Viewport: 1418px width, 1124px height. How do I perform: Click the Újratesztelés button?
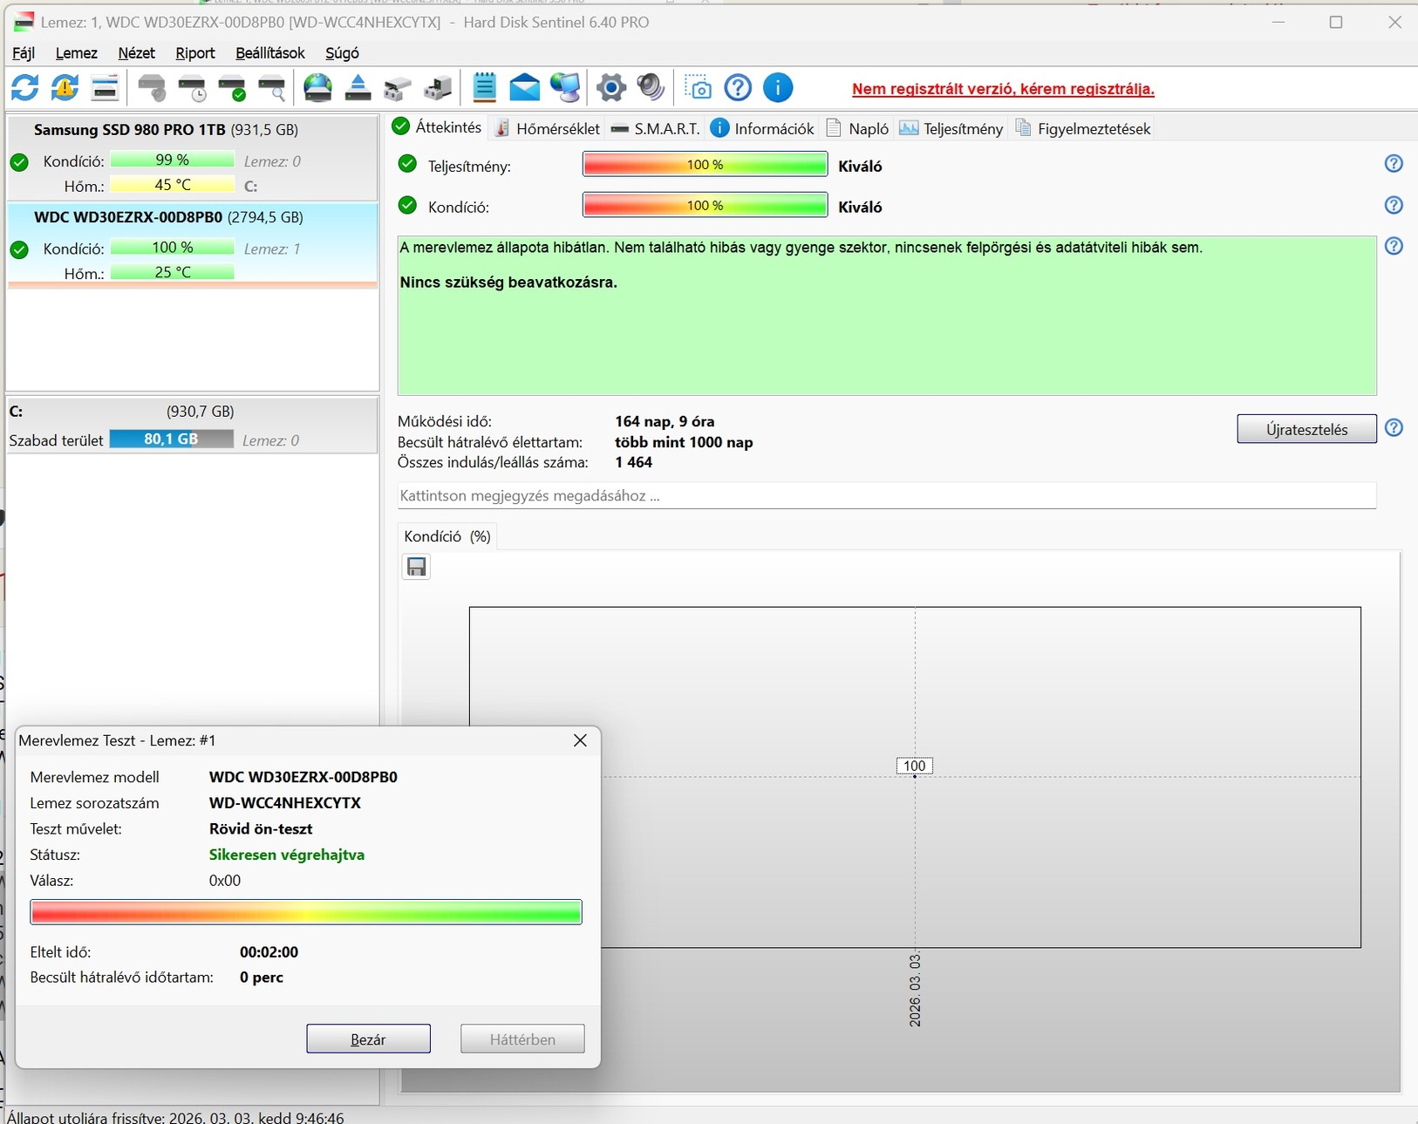[x=1306, y=429]
